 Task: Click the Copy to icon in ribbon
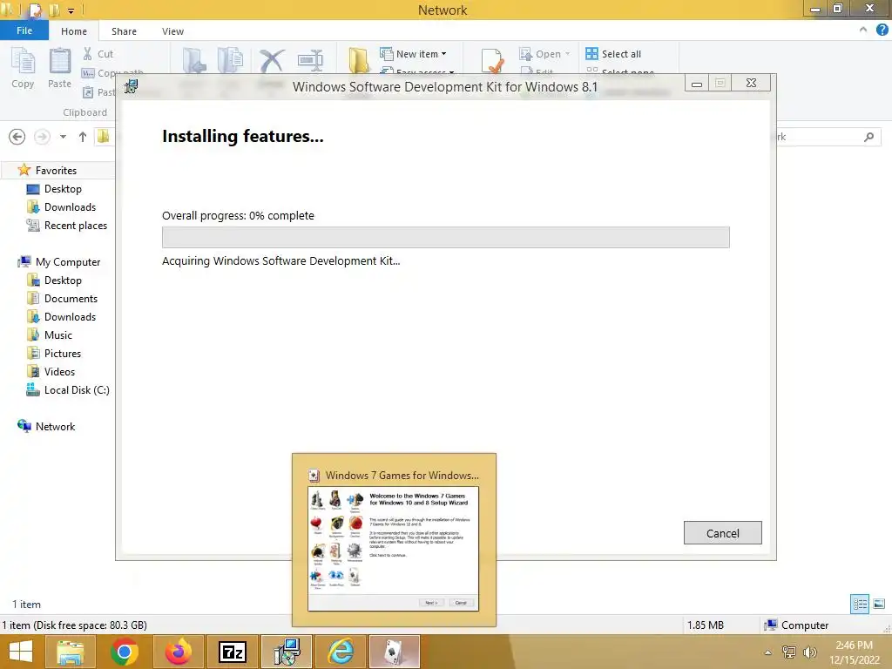[230, 61]
